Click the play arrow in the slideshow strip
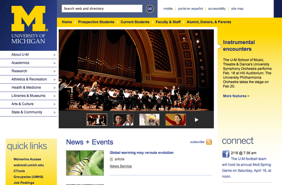Viewport: 282px width, 185px height. (196, 120)
